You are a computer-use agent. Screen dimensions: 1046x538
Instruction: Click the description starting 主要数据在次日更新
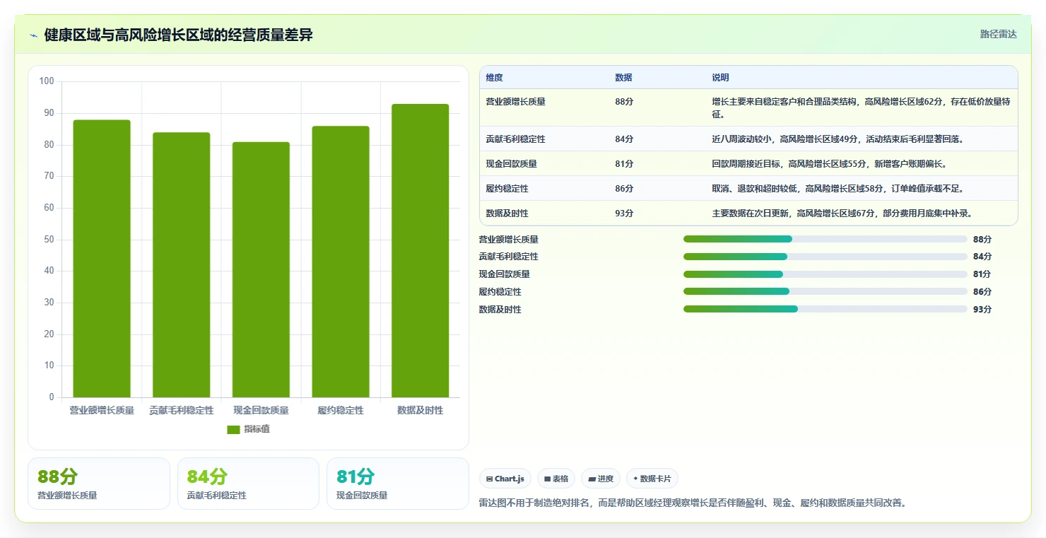842,214
